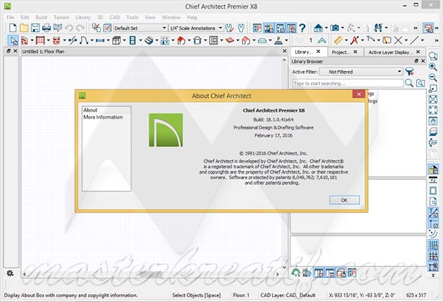Screen dimensions: 443x302
Task: Select More Information in the About list
Action: click(103, 117)
